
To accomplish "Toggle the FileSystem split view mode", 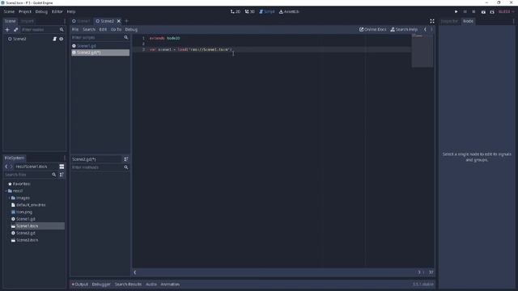I will (62, 167).
